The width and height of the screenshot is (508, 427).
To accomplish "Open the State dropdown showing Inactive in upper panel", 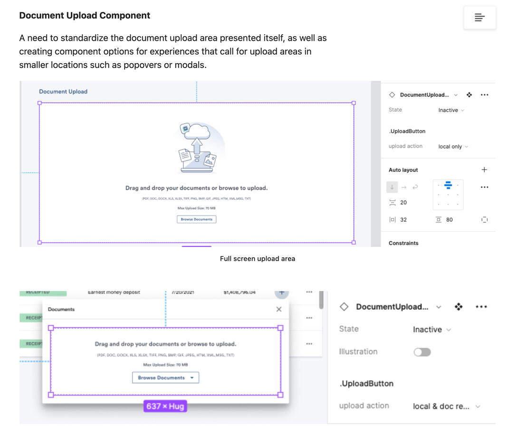I will coord(451,110).
